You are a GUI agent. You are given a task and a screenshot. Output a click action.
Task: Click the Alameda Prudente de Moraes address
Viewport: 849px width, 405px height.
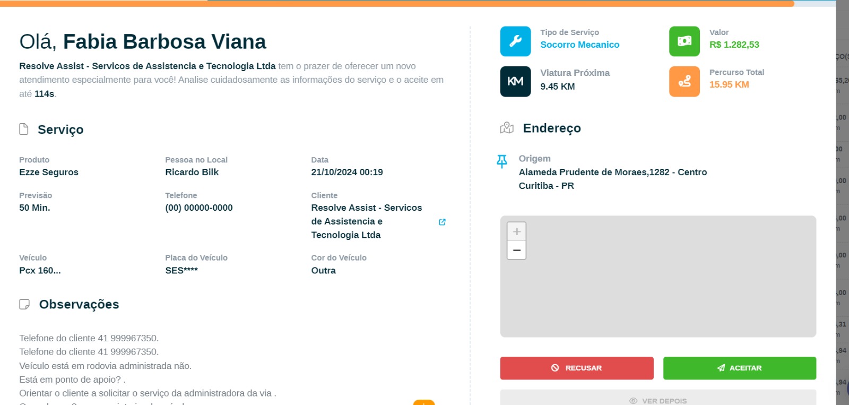[x=612, y=172]
